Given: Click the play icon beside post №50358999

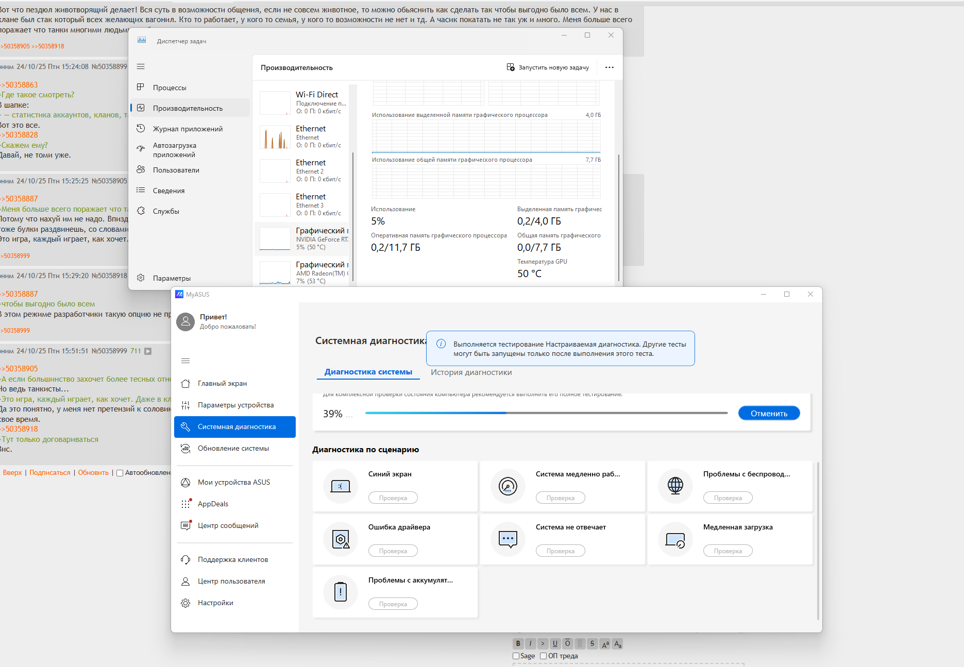Looking at the screenshot, I should coord(148,351).
